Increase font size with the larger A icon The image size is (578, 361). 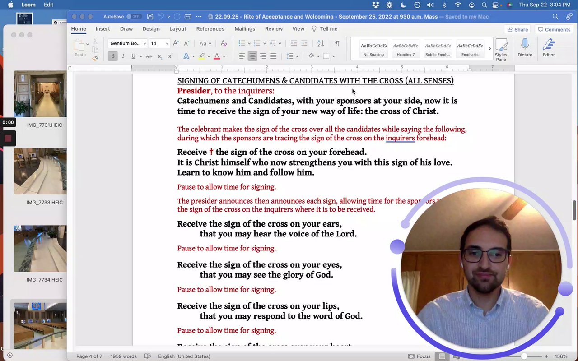point(176,43)
